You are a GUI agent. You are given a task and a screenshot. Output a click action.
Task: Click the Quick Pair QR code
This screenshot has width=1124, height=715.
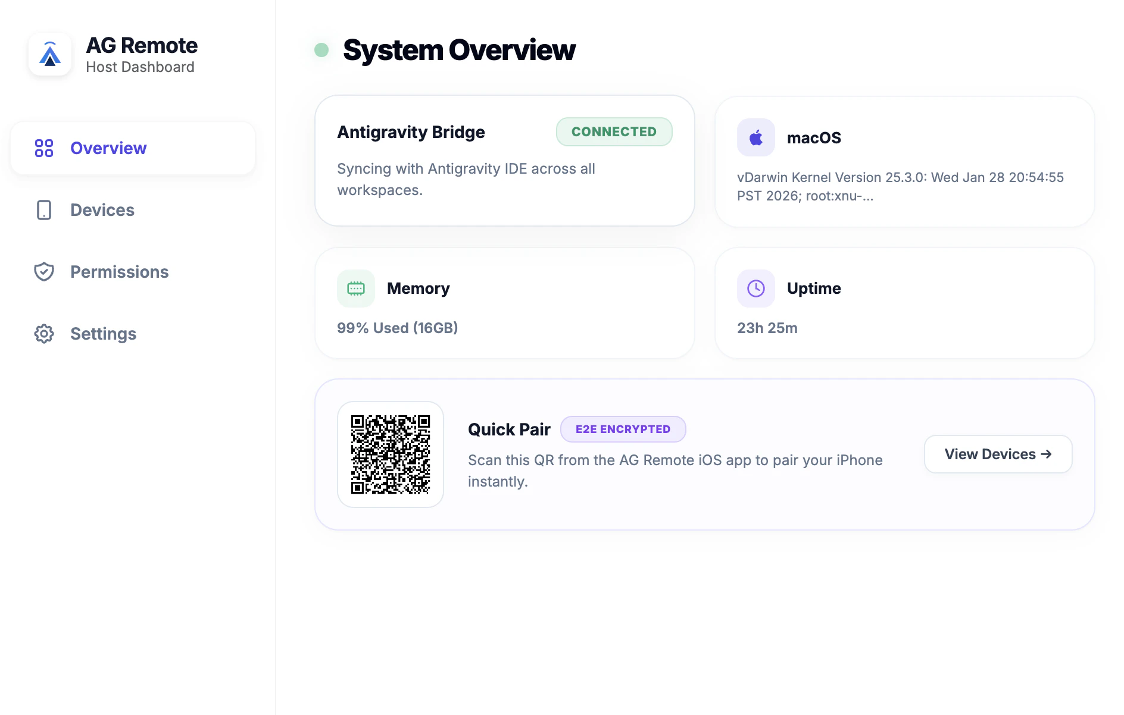tap(391, 454)
